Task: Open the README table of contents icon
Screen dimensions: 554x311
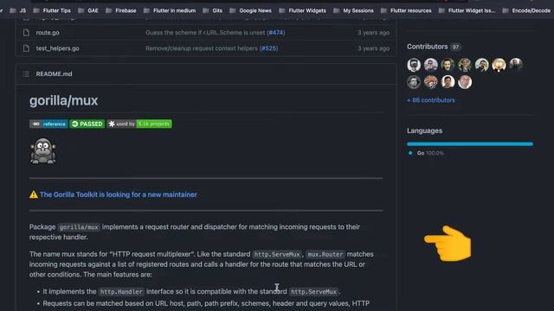Action: 26,73
